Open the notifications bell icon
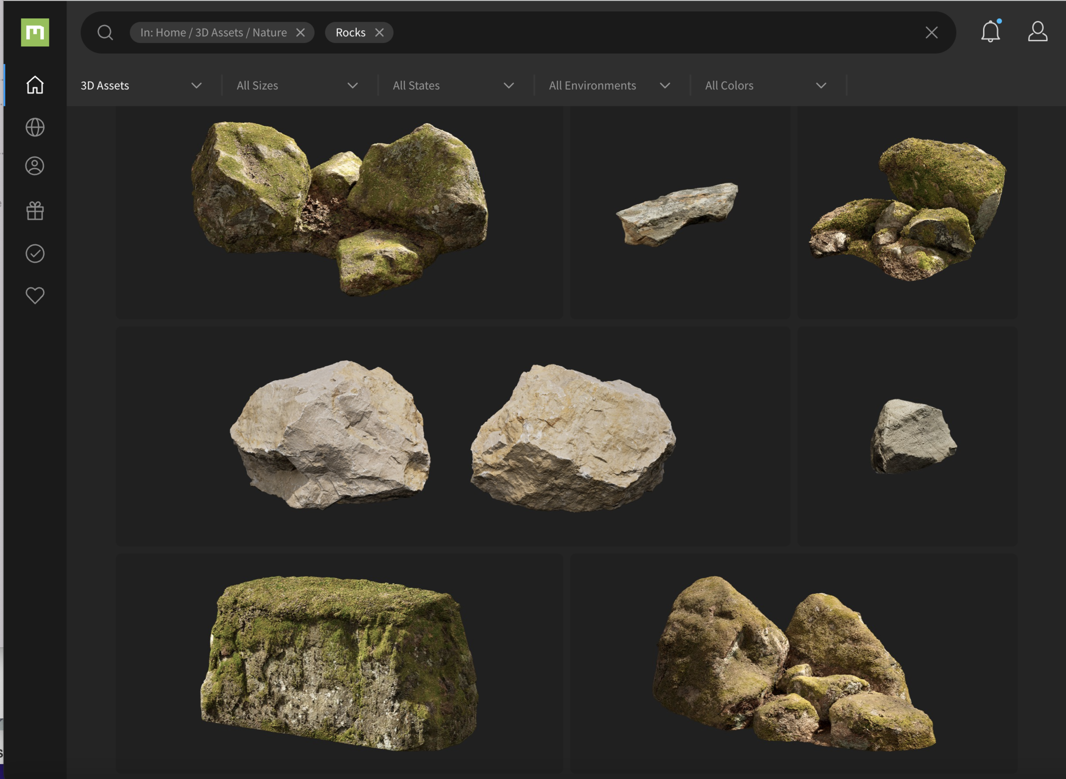This screenshot has height=779, width=1066. pos(990,32)
